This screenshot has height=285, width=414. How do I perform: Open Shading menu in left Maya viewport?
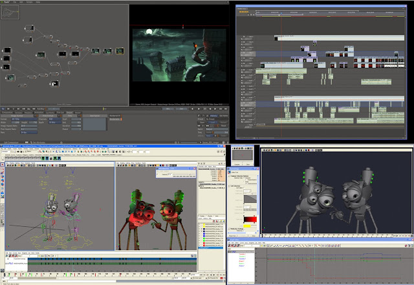click(12, 163)
